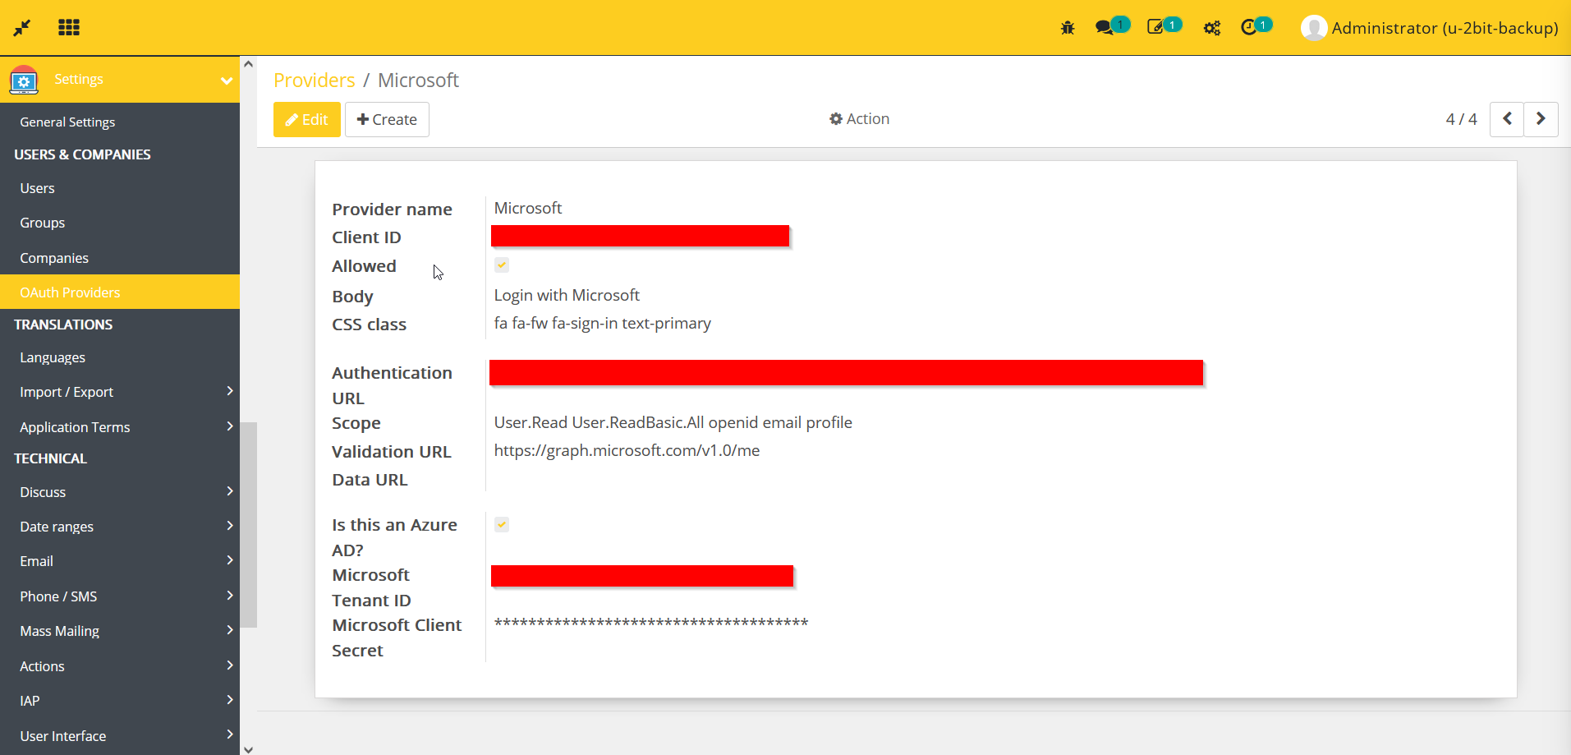Open the Providers breadcrumb link
The width and height of the screenshot is (1571, 755).
314,80
